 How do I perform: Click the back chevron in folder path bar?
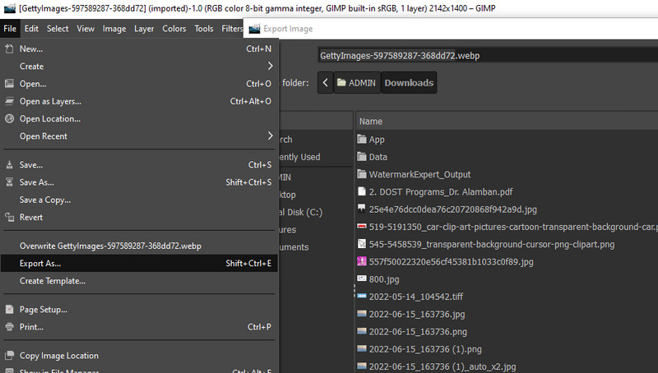[326, 83]
